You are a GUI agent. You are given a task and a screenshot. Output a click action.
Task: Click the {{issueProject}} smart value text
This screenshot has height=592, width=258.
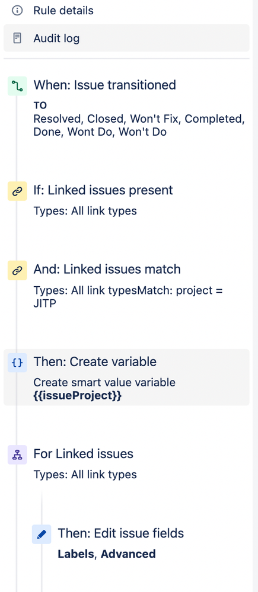[x=78, y=396]
